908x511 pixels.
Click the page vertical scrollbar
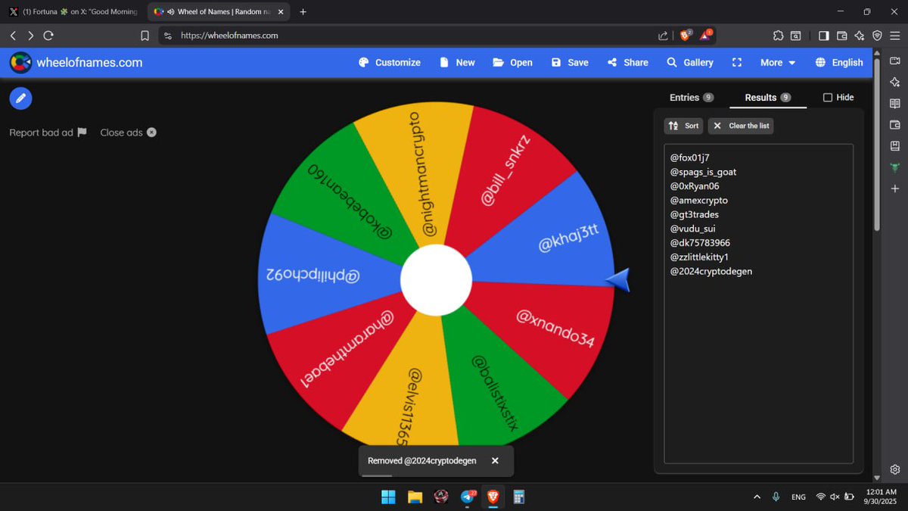click(877, 144)
